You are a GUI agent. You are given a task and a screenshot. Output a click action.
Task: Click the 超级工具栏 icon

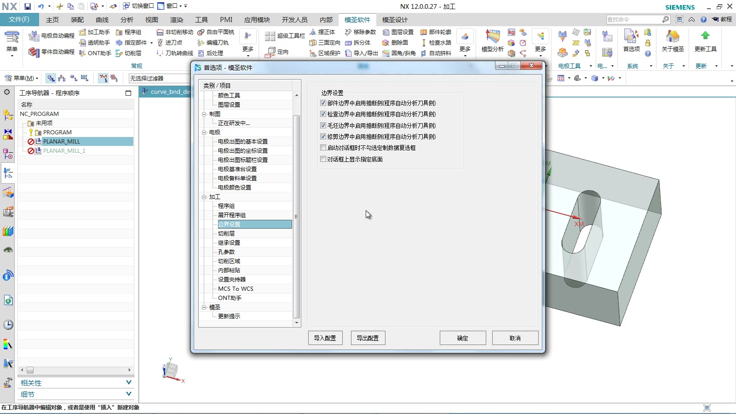coord(270,36)
